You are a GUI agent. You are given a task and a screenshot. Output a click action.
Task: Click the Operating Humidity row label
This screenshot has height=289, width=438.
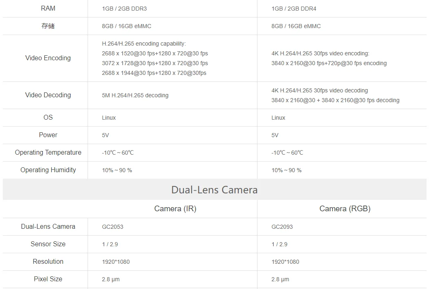pos(48,170)
